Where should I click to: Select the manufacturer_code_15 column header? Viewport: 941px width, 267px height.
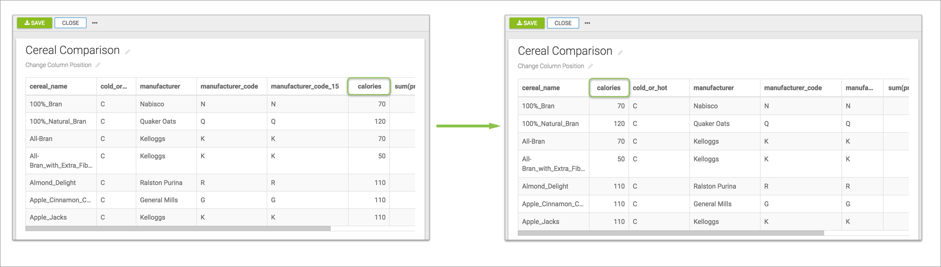305,86
